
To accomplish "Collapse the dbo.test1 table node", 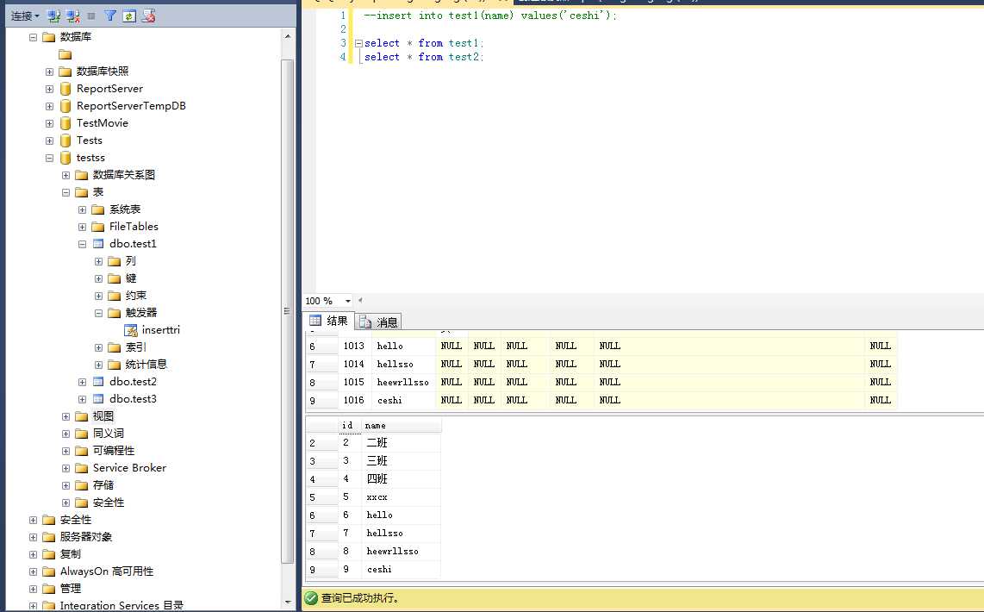I will [x=82, y=244].
